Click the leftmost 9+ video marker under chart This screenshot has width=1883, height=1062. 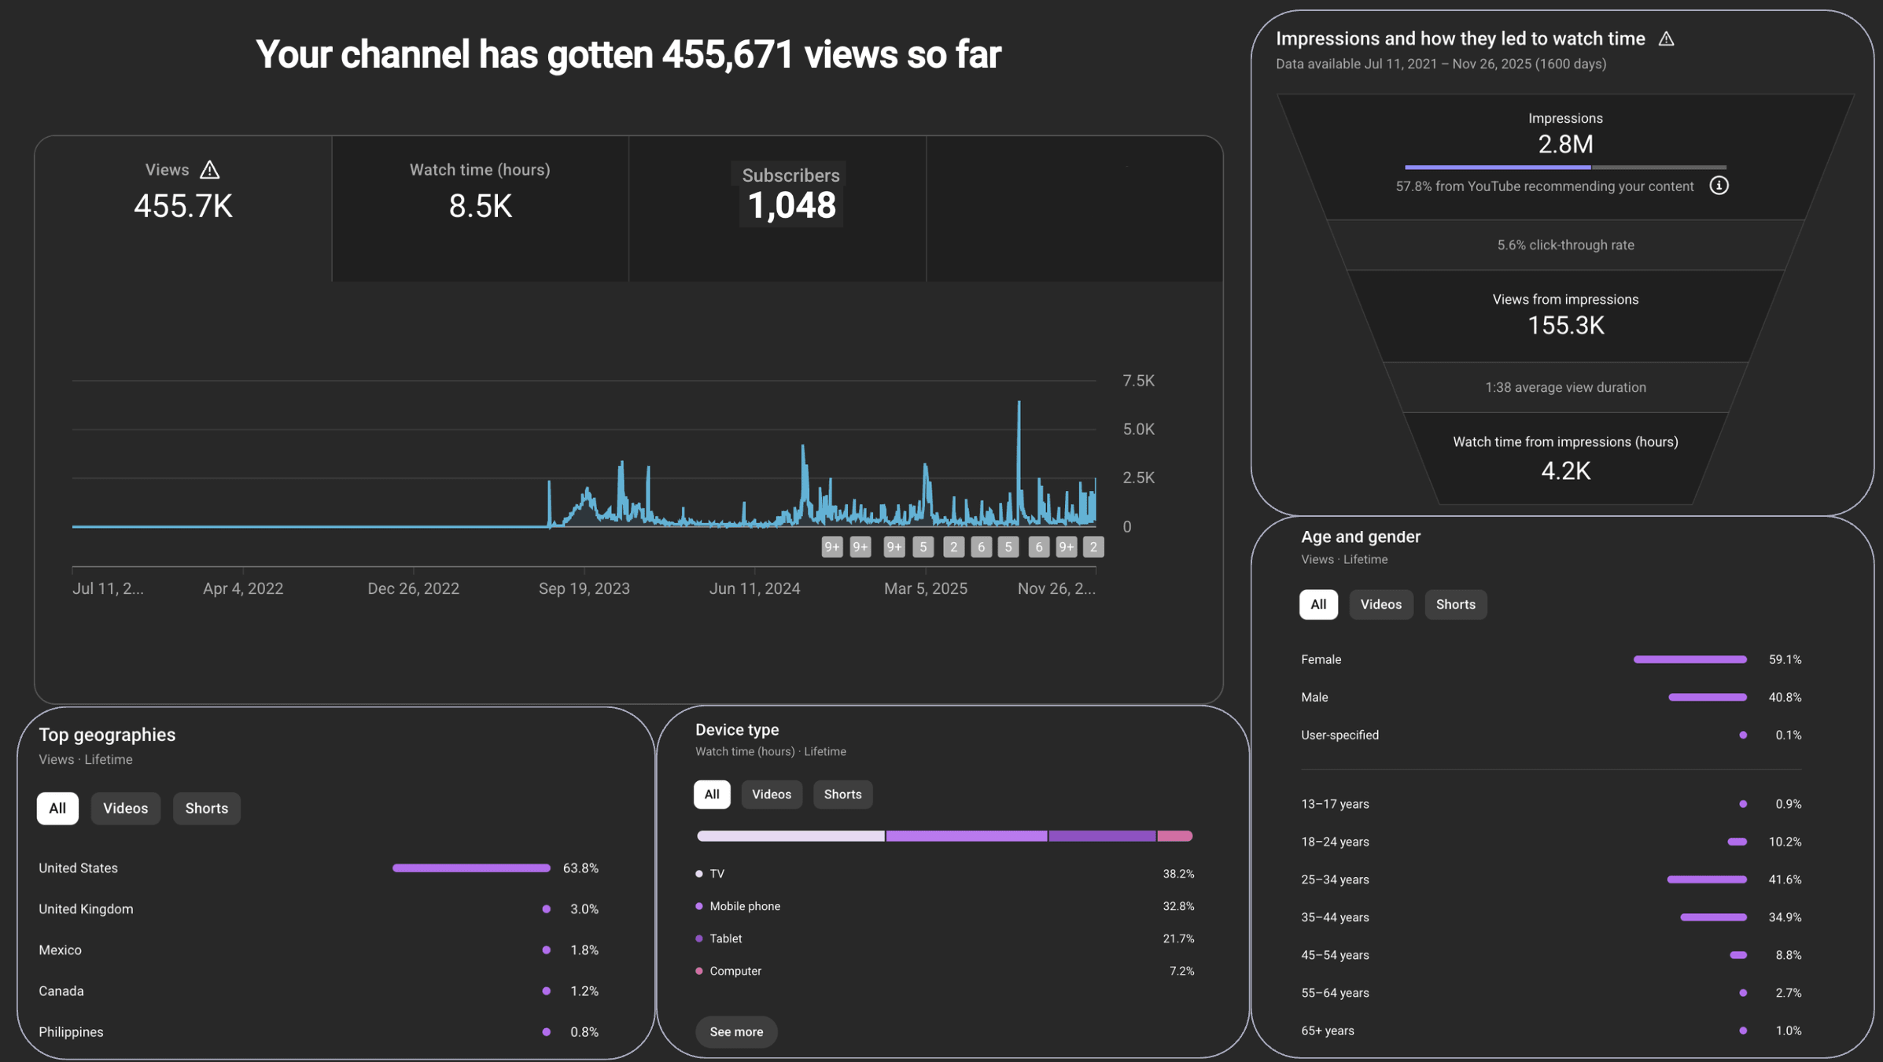point(831,547)
